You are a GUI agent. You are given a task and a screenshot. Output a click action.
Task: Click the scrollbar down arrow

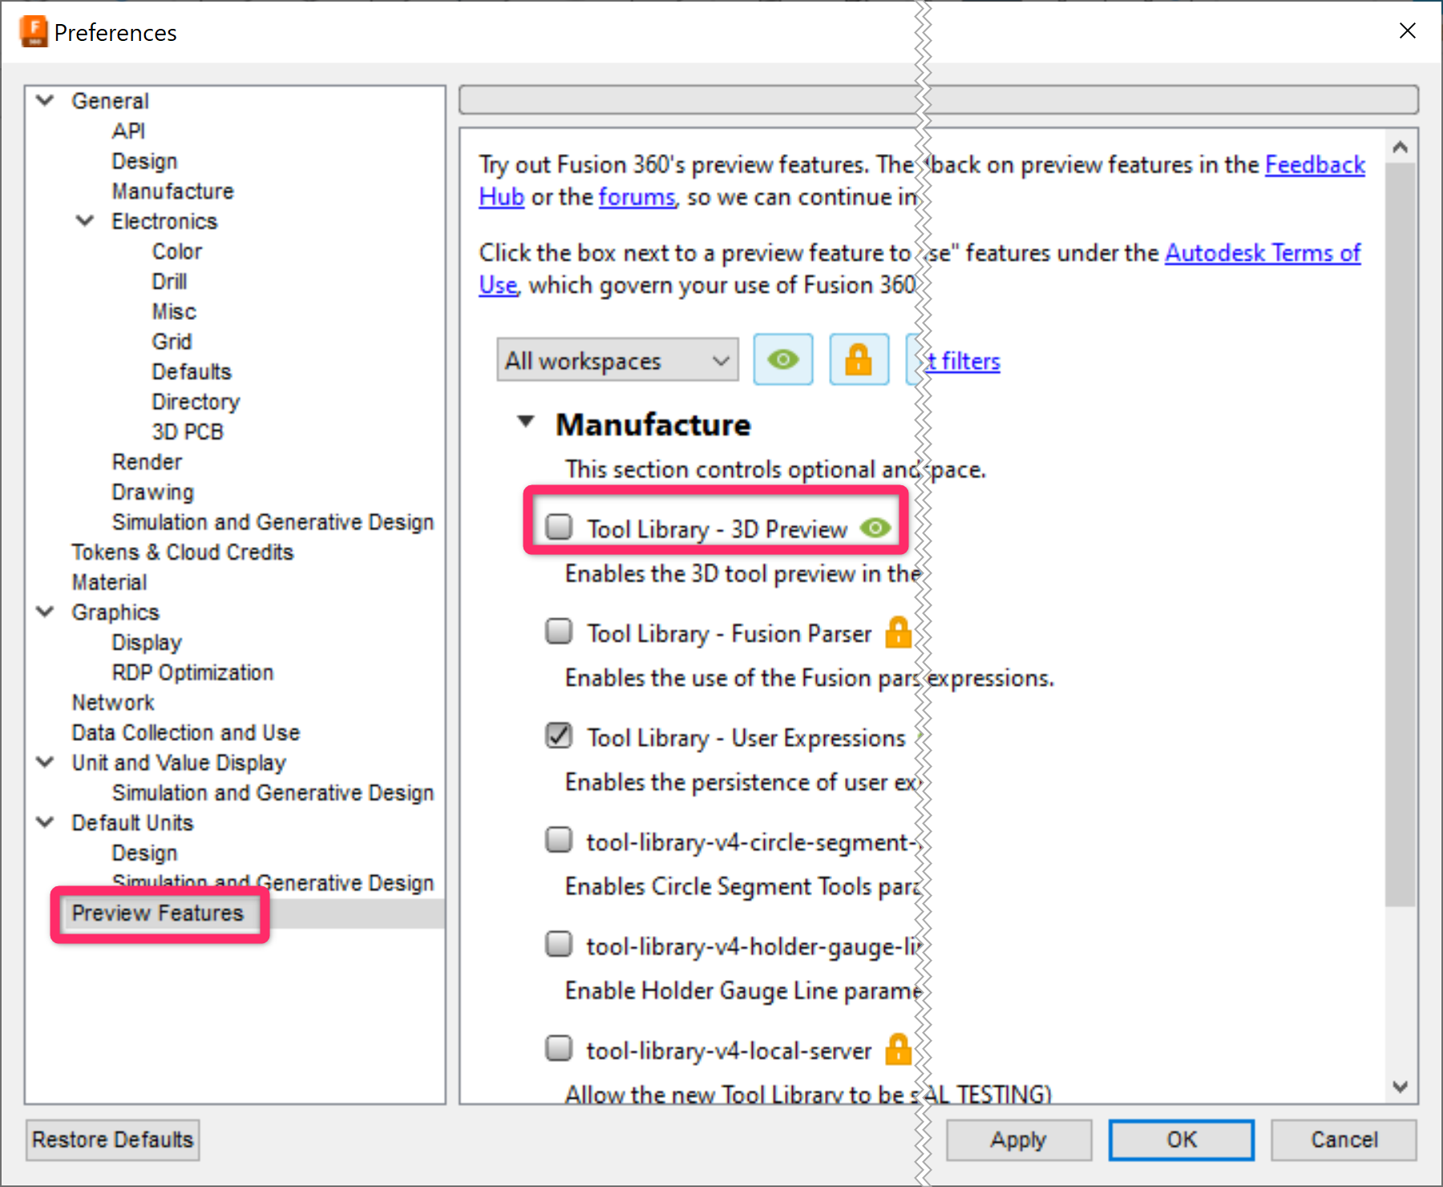point(1401,1087)
